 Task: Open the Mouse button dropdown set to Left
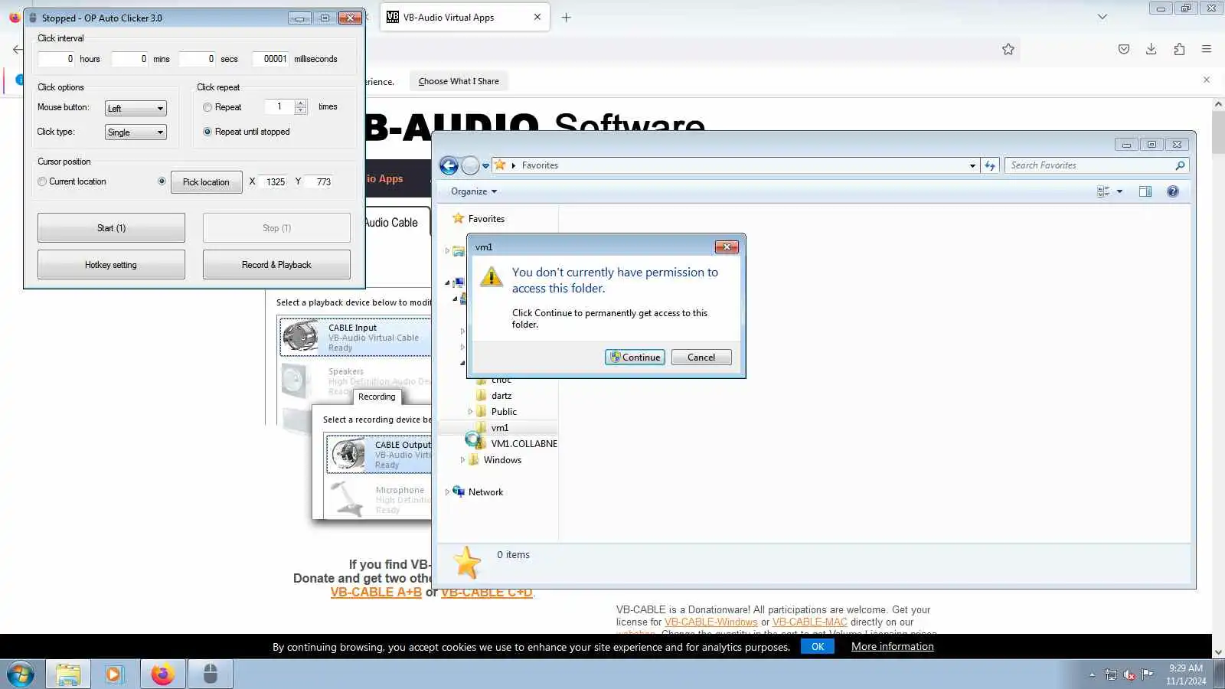coord(136,108)
